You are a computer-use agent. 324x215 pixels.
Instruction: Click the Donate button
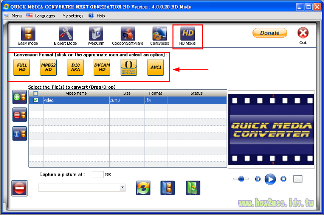click(x=270, y=33)
